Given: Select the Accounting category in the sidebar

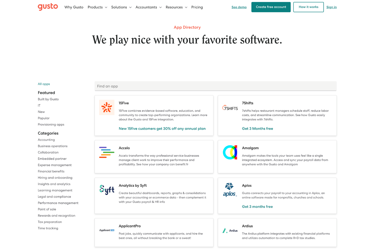Looking at the screenshot, I should tap(46, 140).
